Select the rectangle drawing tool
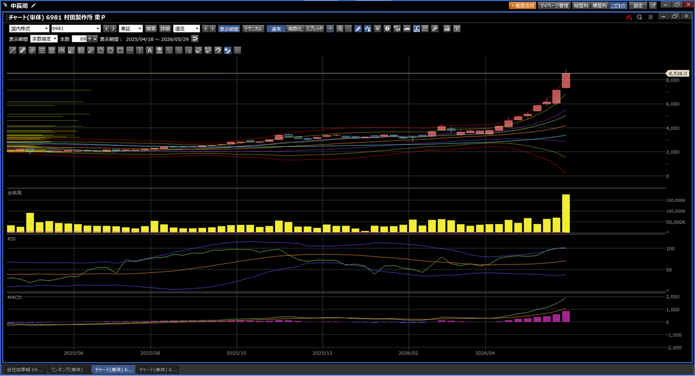The image size is (695, 376). (120, 50)
